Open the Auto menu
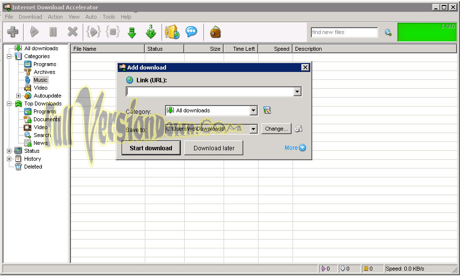Image resolution: width=460 pixels, height=276 pixels. pos(91,17)
